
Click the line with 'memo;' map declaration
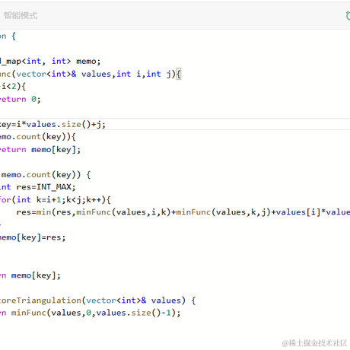pos(50,61)
